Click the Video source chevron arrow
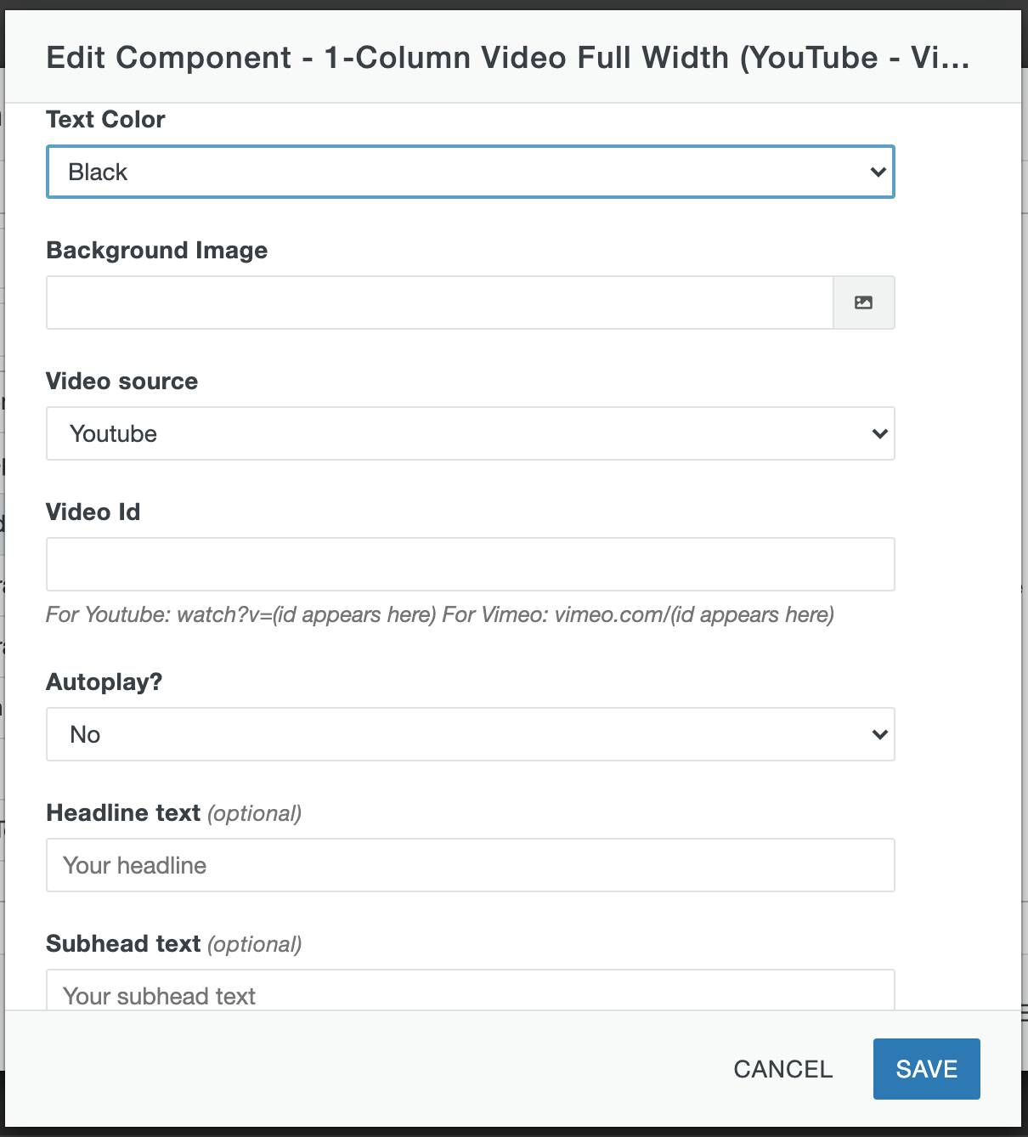This screenshot has height=1137, width=1028. click(877, 433)
